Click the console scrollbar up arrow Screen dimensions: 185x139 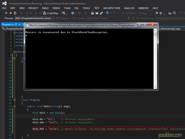tap(155, 31)
